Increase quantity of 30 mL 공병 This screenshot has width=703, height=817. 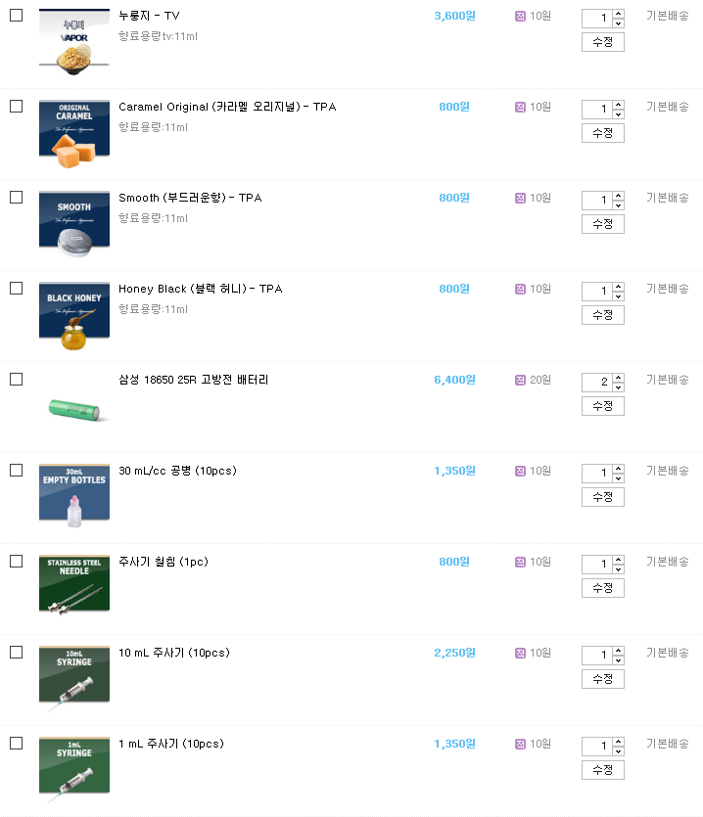pos(618,468)
